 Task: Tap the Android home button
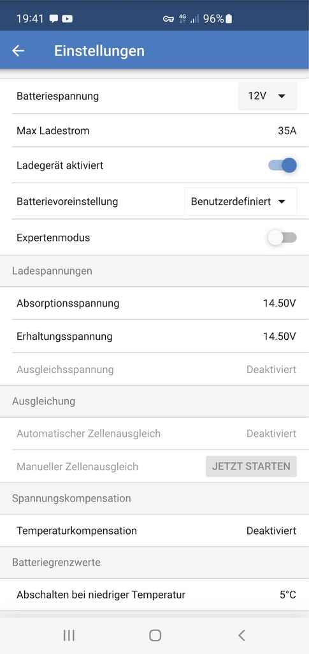coord(155,635)
